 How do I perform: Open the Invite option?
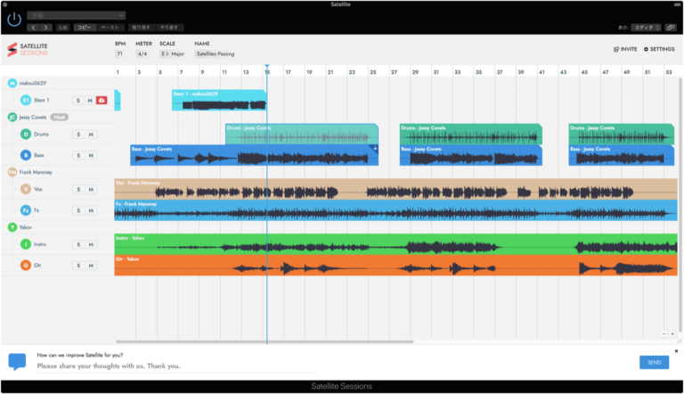(625, 49)
